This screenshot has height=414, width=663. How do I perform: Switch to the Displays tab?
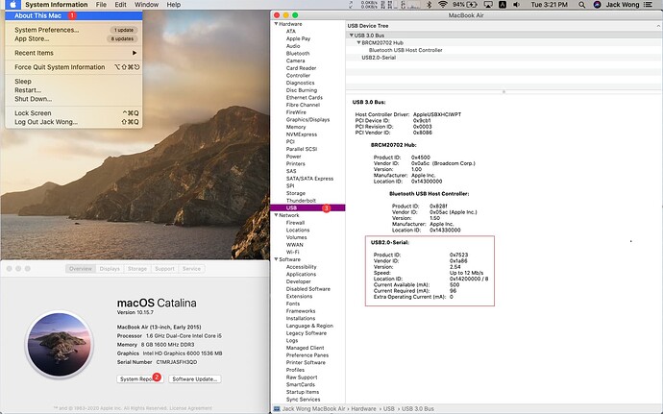click(x=110, y=269)
